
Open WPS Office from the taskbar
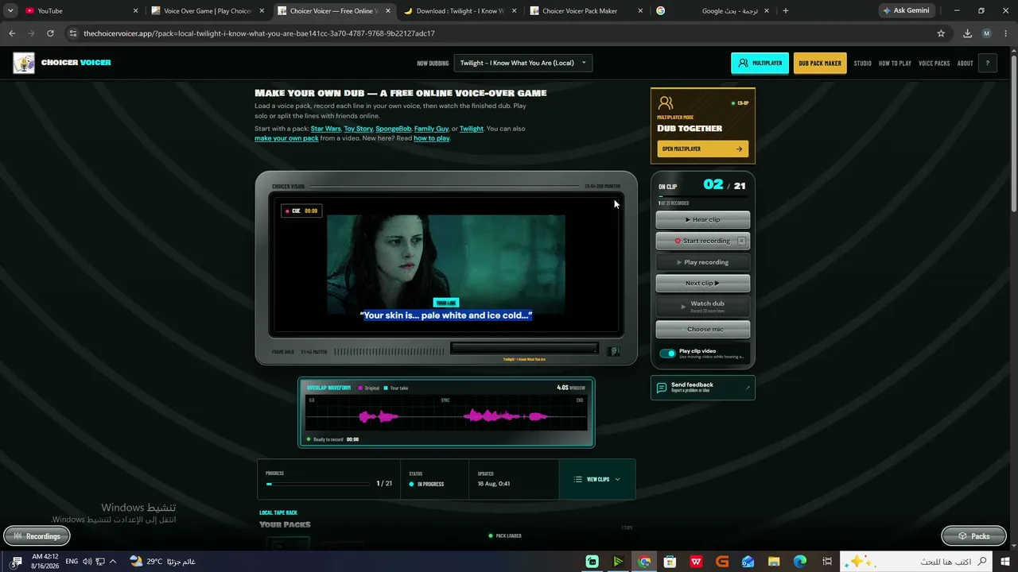[x=696, y=562]
